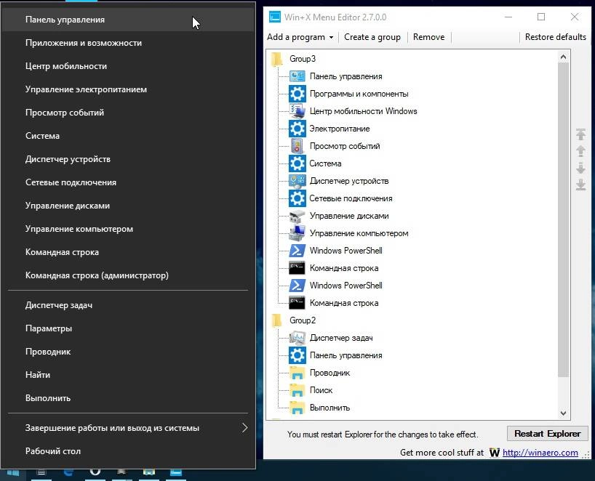The image size is (595, 481).
Task: Open Проводник from the Win+X menu
Action: (128, 352)
